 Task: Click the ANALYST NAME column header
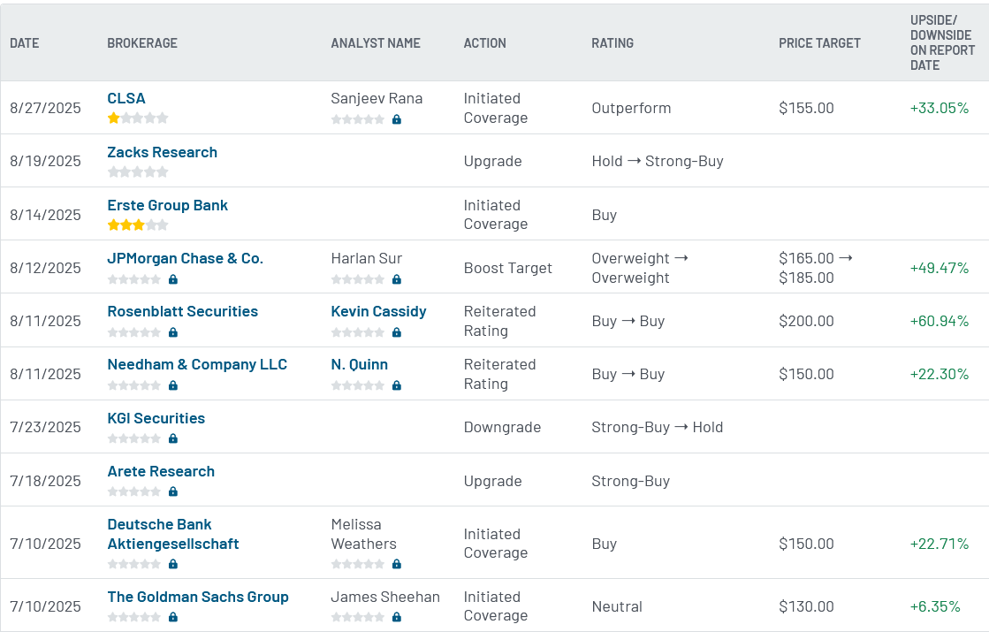(376, 43)
